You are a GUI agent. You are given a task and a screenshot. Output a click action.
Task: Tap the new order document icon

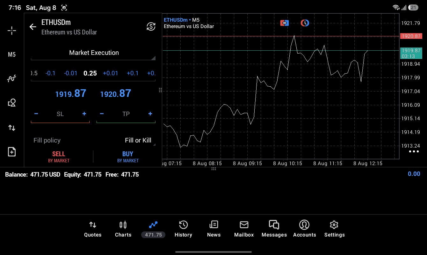(12, 152)
